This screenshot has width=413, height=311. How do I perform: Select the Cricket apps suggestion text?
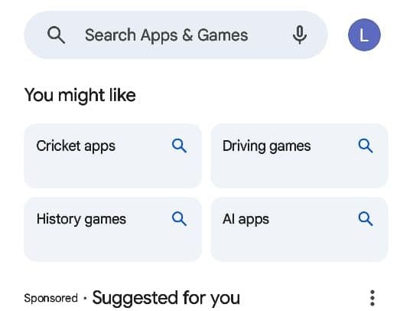(76, 146)
